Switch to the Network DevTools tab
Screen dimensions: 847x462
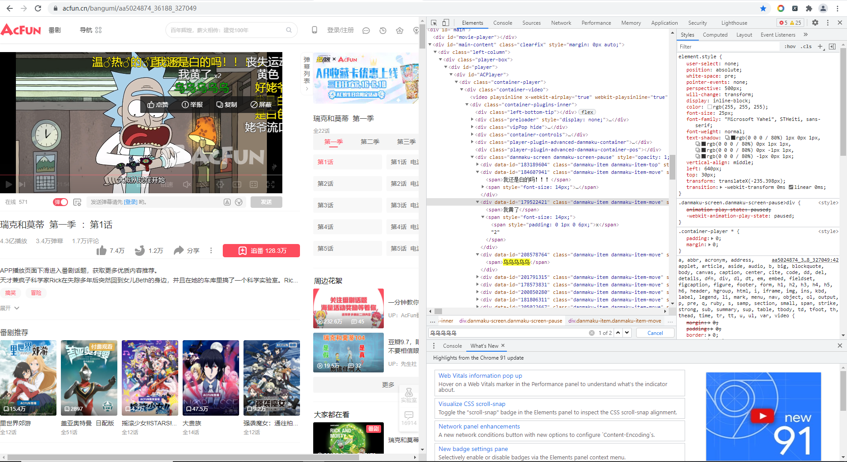coord(561,23)
